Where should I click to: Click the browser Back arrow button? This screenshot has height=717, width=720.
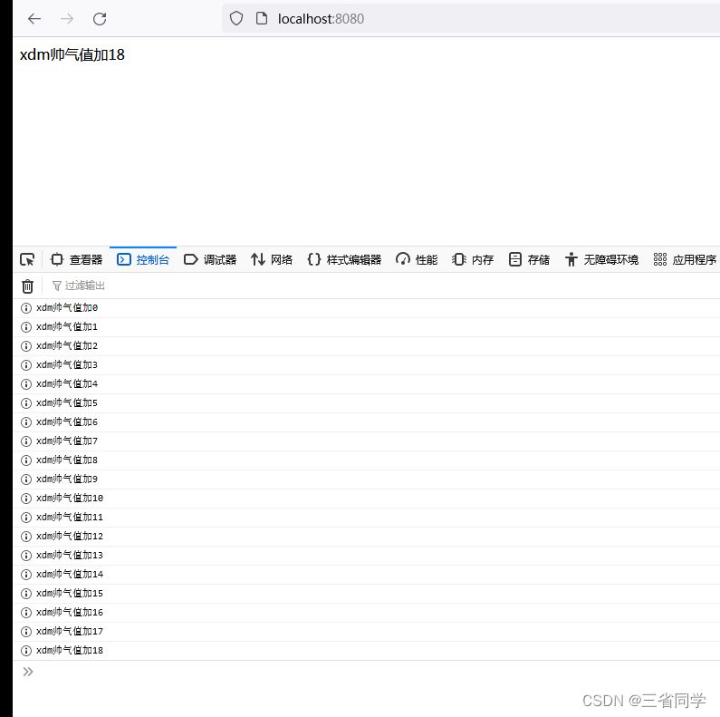point(34,19)
